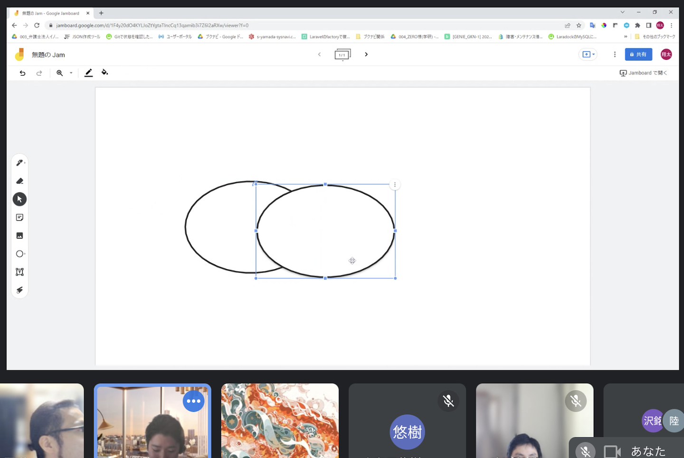Toggle your microphone in the あなた bar
The width and height of the screenshot is (684, 458).
586,451
